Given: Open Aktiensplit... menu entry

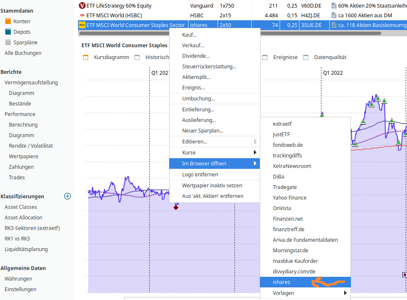Looking at the screenshot, I should click(214, 77).
